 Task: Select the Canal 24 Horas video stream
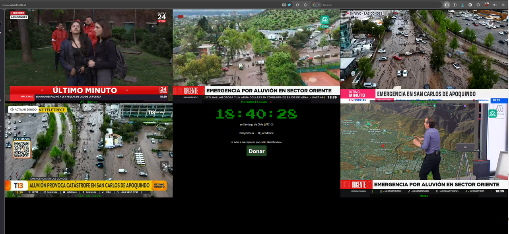[x=89, y=55]
